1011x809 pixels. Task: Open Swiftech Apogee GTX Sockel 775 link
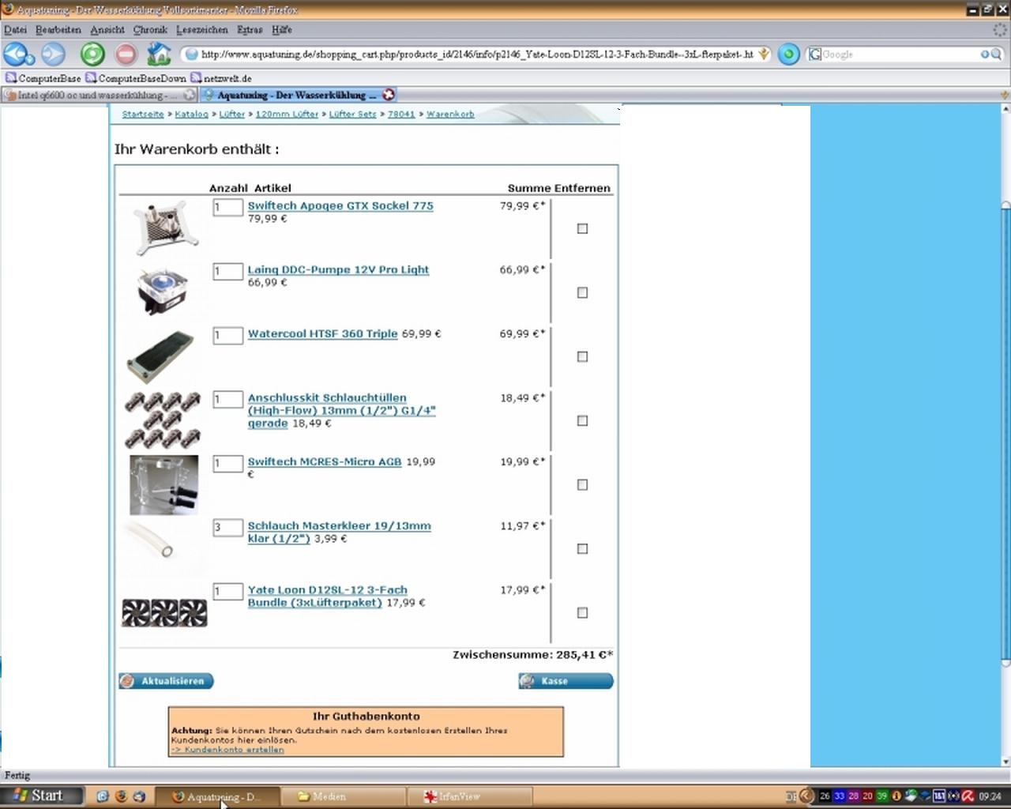click(340, 205)
